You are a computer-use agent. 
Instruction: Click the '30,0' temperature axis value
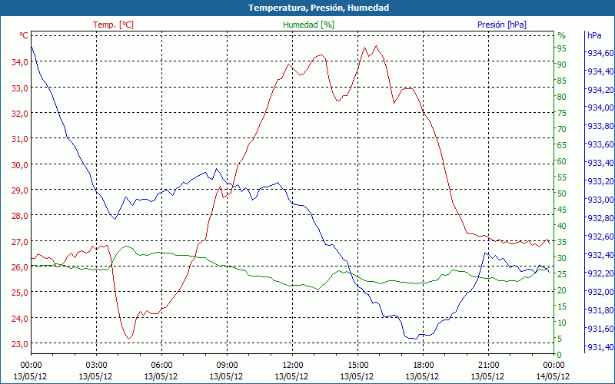(x=21, y=165)
